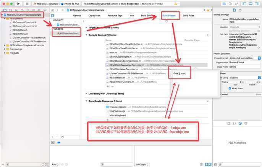Select the RESideMenu.m file in navigator
Viewport: 262px width, 167px height.
point(20,34)
